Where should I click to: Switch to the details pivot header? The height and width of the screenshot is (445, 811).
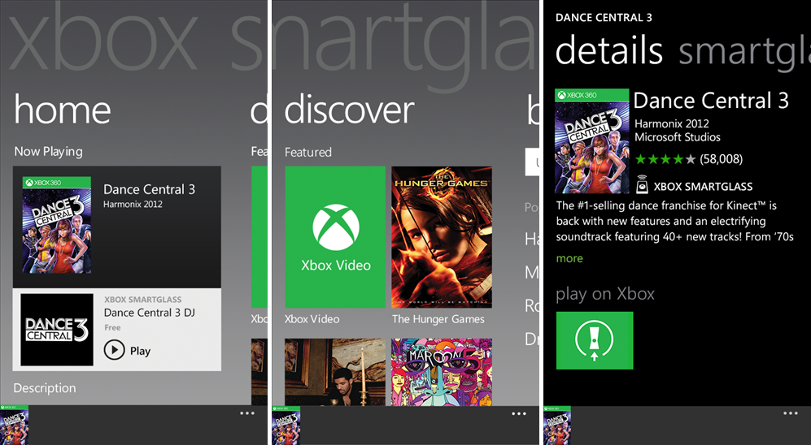[x=608, y=50]
